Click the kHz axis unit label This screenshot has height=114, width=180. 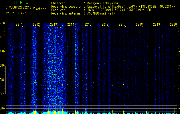pos(3,23)
